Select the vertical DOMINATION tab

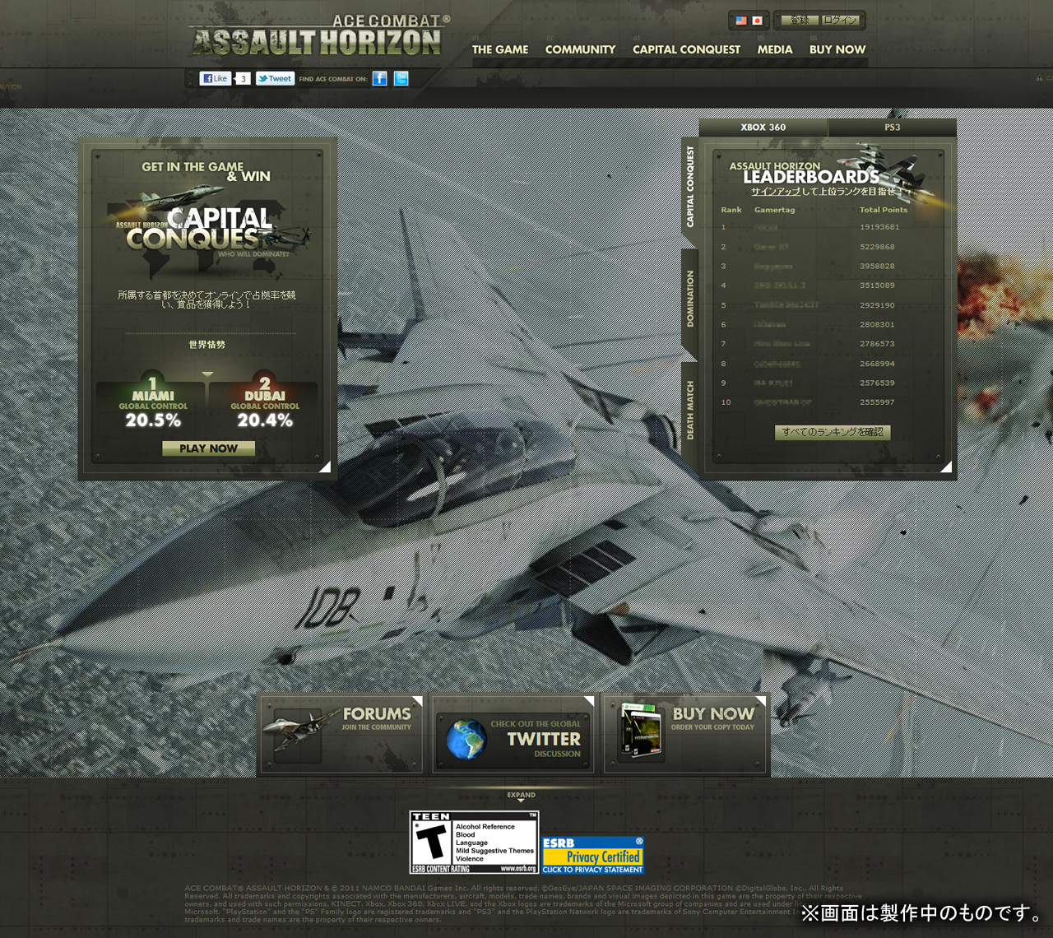[690, 299]
